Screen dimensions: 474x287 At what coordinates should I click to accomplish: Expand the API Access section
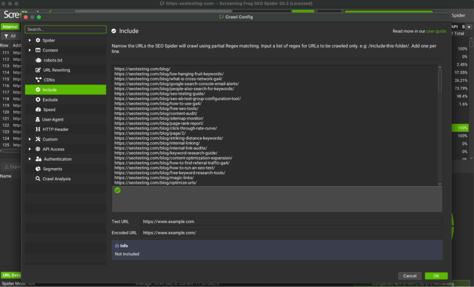[30, 149]
